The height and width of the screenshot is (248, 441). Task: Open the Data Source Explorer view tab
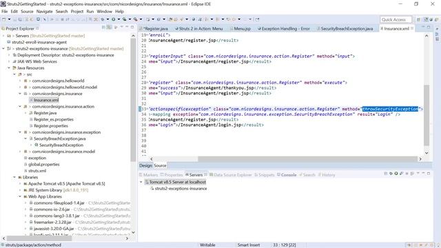tap(231, 175)
